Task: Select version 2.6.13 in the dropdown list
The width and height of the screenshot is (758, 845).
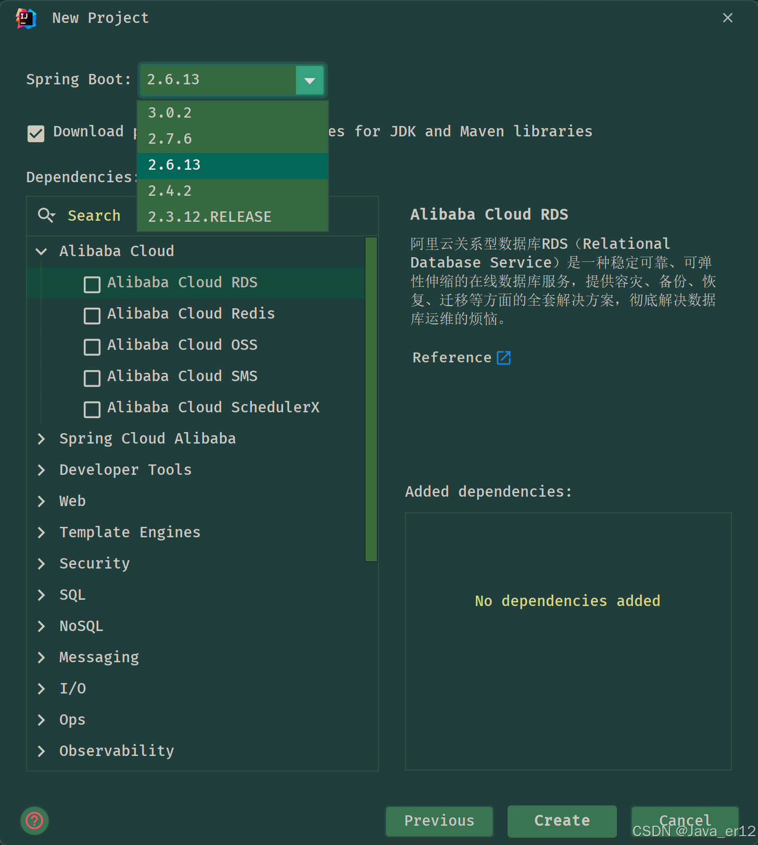Action: (233, 165)
